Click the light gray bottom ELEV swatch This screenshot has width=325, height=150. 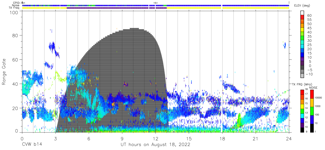302,76
